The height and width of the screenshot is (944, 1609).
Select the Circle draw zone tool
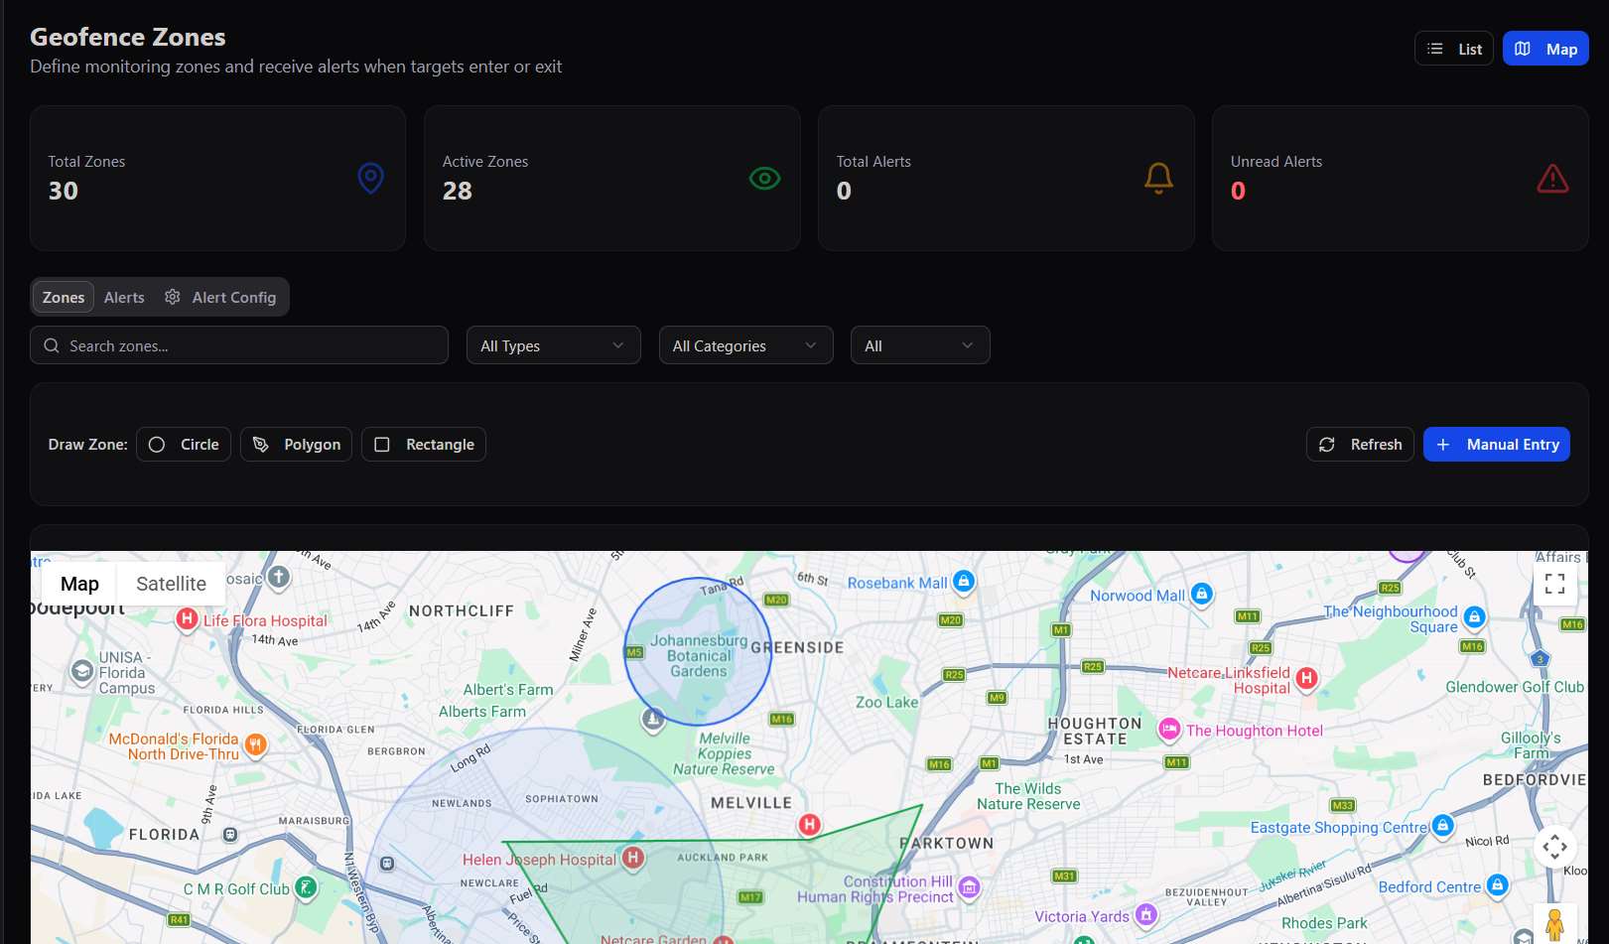coord(184,445)
